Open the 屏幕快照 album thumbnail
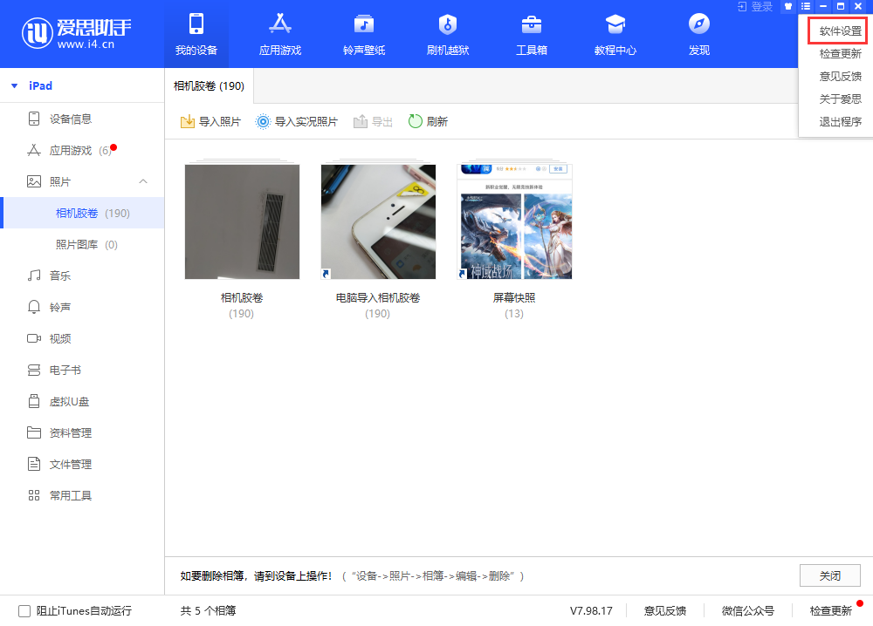Viewport: 873px width, 626px height. 514,221
